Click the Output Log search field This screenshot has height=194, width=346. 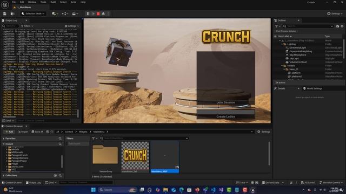coord(11,26)
